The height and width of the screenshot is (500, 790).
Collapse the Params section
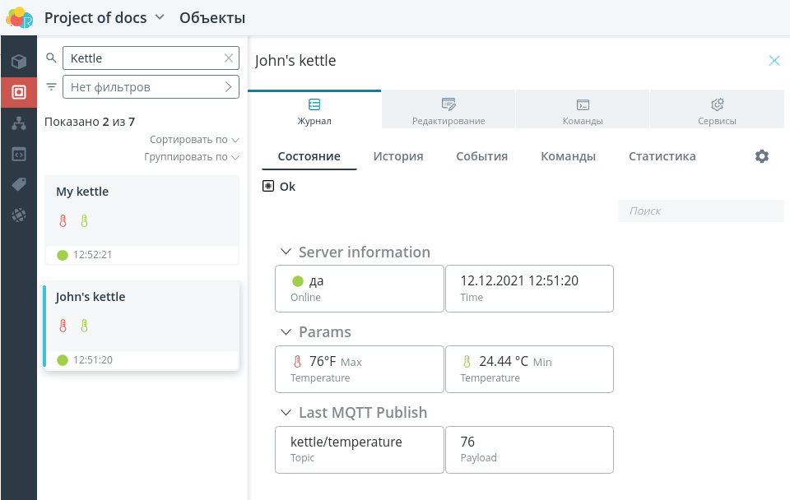[286, 331]
